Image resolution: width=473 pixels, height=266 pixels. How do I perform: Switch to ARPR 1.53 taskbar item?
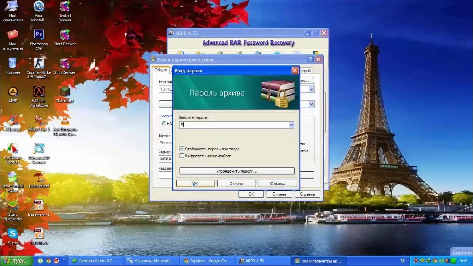(263, 261)
